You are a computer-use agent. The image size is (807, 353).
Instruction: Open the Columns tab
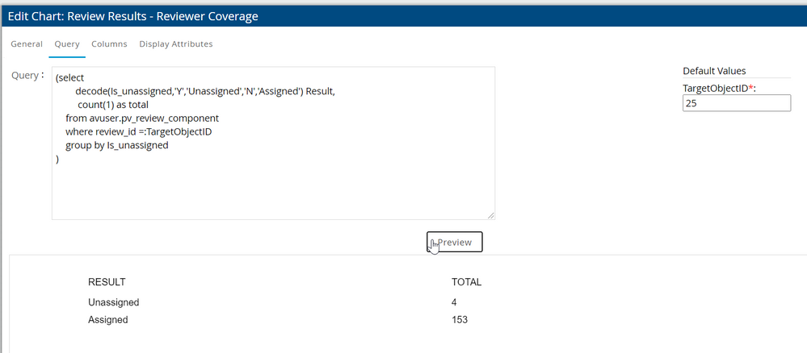[109, 44]
